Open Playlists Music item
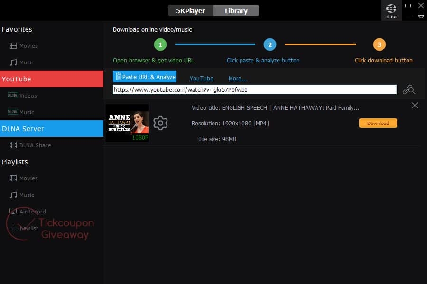427x284 pixels. (x=22, y=195)
